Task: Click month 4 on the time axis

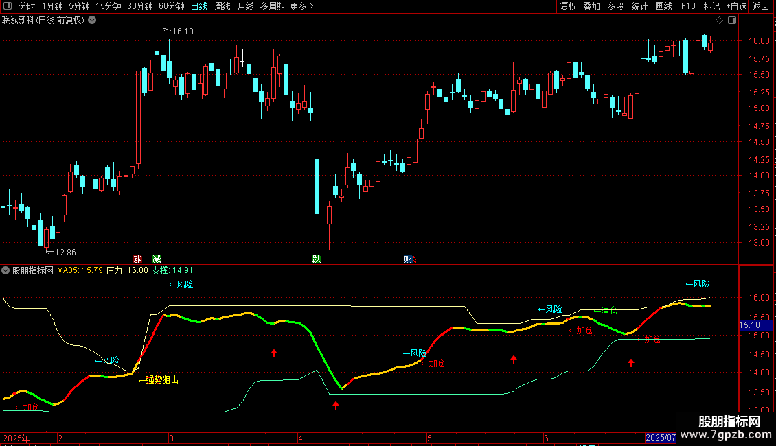Action: pyautogui.click(x=300, y=438)
